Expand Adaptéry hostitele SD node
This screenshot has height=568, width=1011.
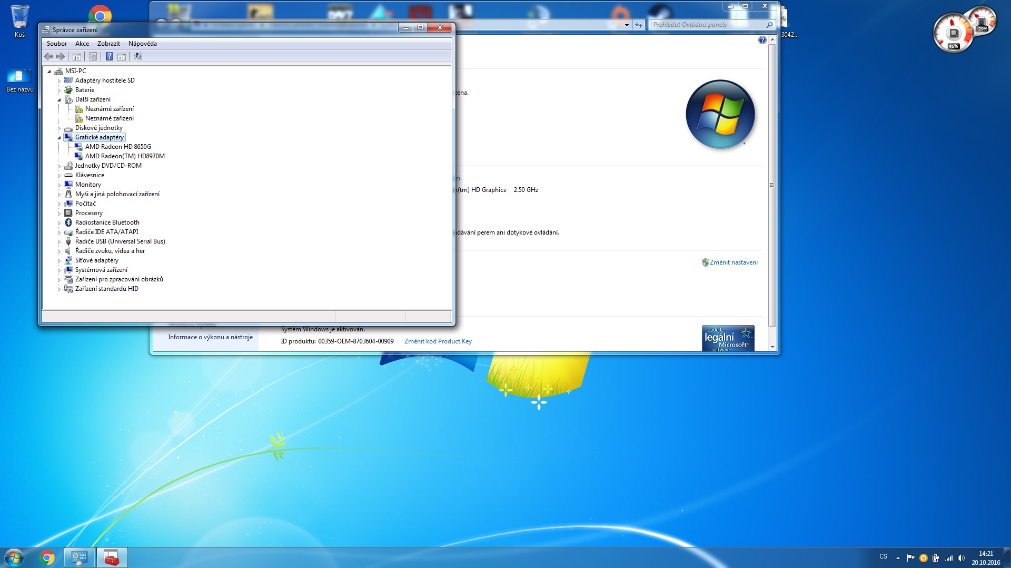[x=59, y=81]
